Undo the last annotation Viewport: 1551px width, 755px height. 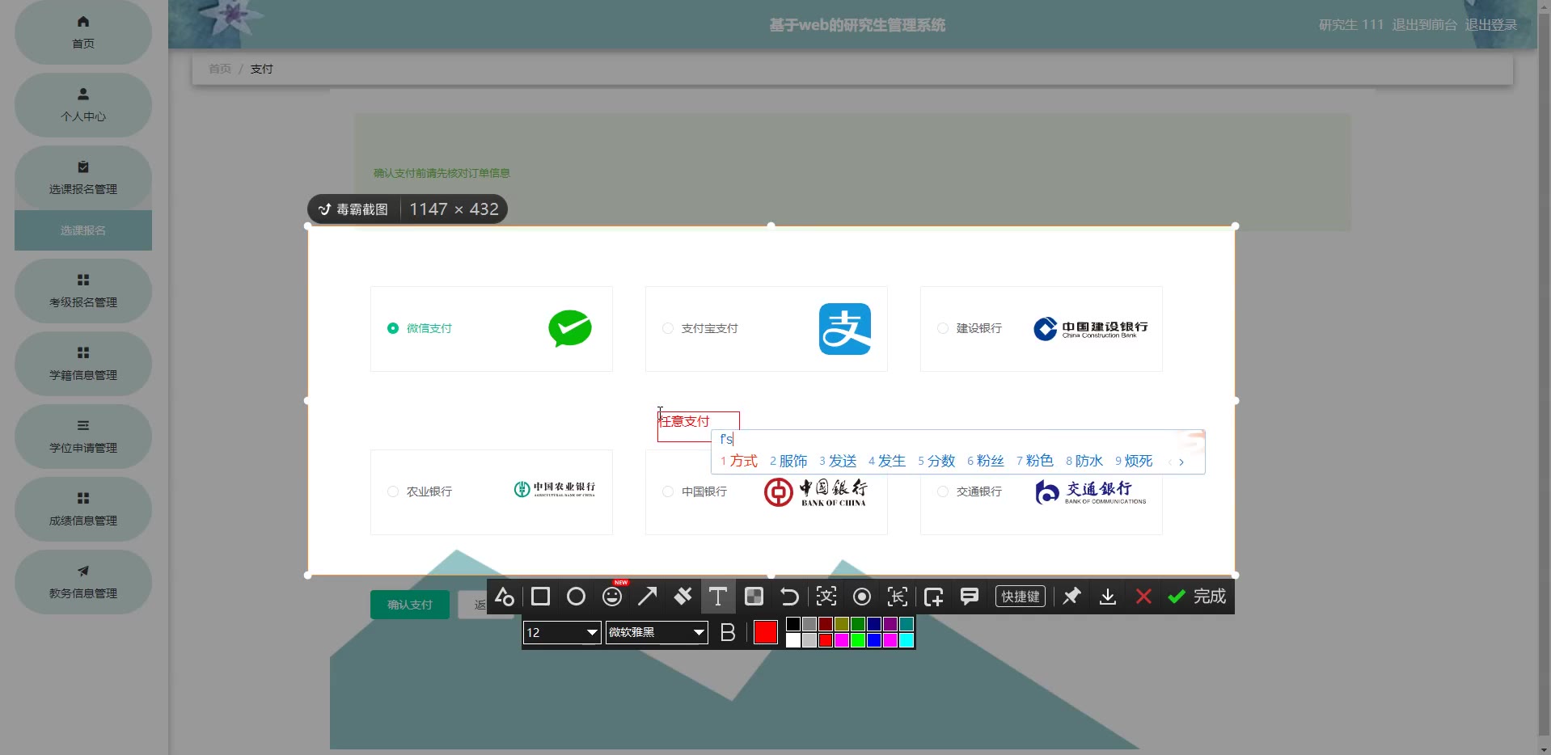(789, 597)
